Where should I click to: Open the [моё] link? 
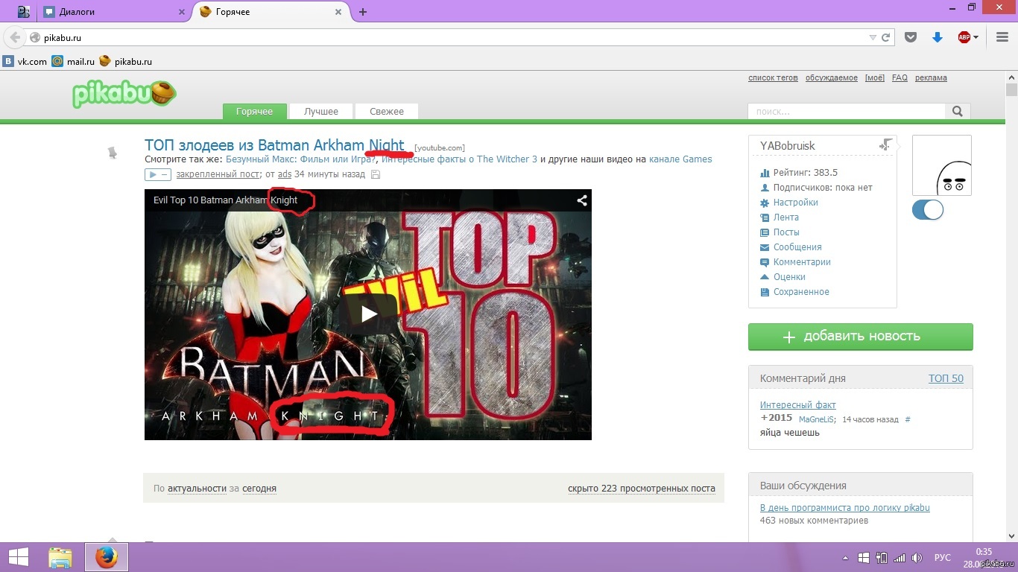point(875,77)
